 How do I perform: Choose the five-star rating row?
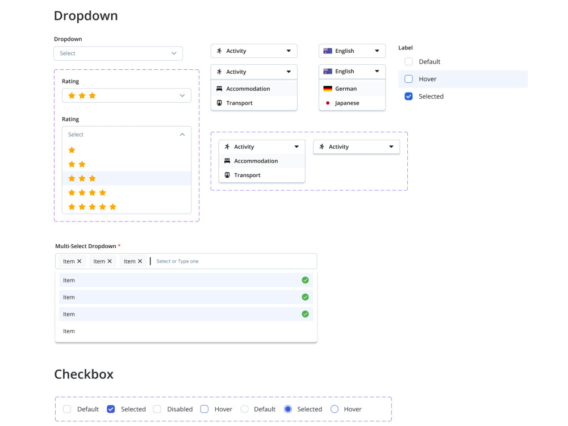point(126,207)
